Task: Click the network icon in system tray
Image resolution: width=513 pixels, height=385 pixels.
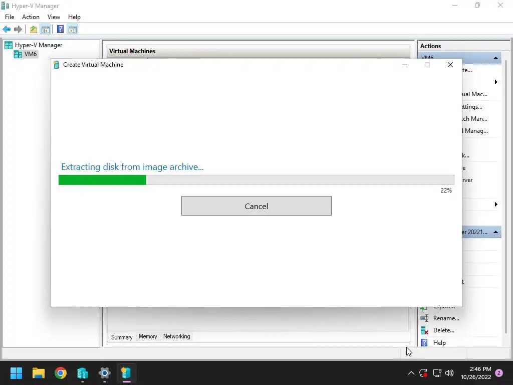Action: click(437, 373)
